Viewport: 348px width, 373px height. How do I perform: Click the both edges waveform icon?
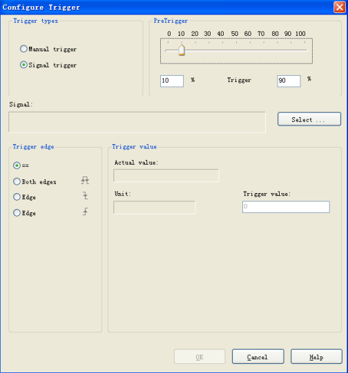click(x=85, y=181)
